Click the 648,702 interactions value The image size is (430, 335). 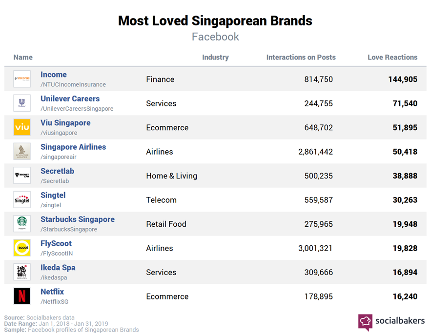coord(319,127)
